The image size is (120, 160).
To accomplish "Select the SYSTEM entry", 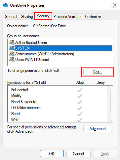I will pyautogui.click(x=61, y=48).
